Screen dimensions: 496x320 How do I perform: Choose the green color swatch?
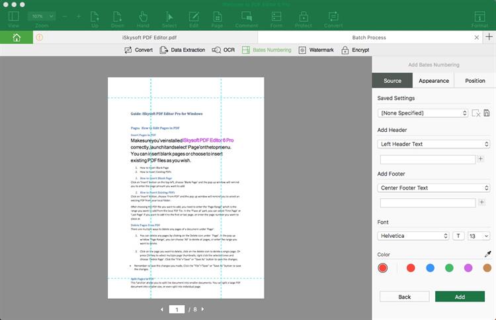(x=449, y=268)
